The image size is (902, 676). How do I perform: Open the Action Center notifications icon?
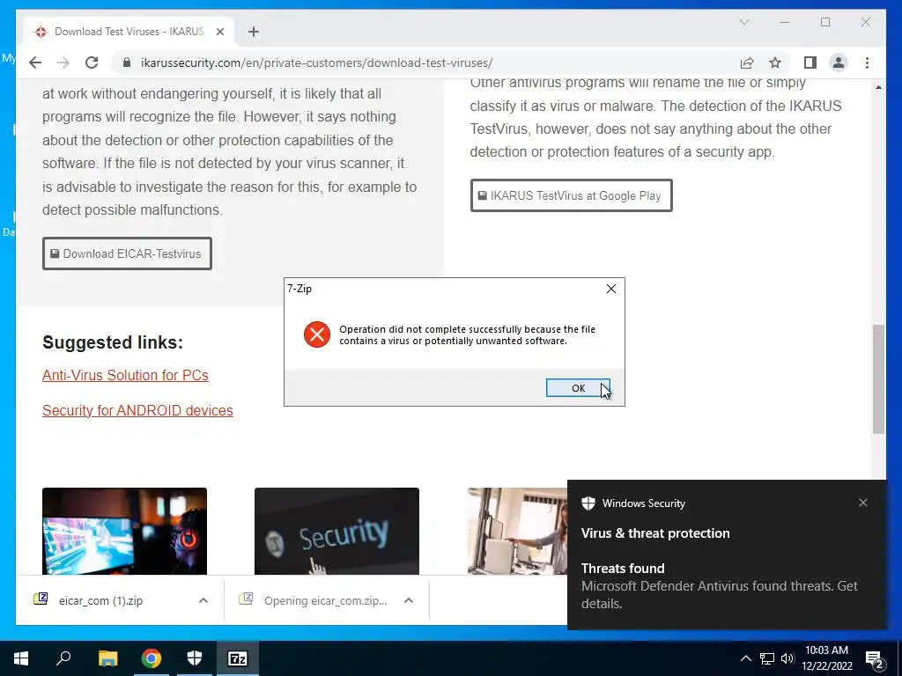point(874,659)
